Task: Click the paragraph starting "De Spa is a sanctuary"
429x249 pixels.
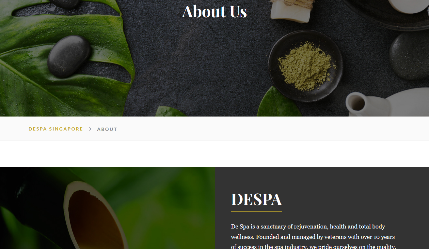Action: click(313, 237)
